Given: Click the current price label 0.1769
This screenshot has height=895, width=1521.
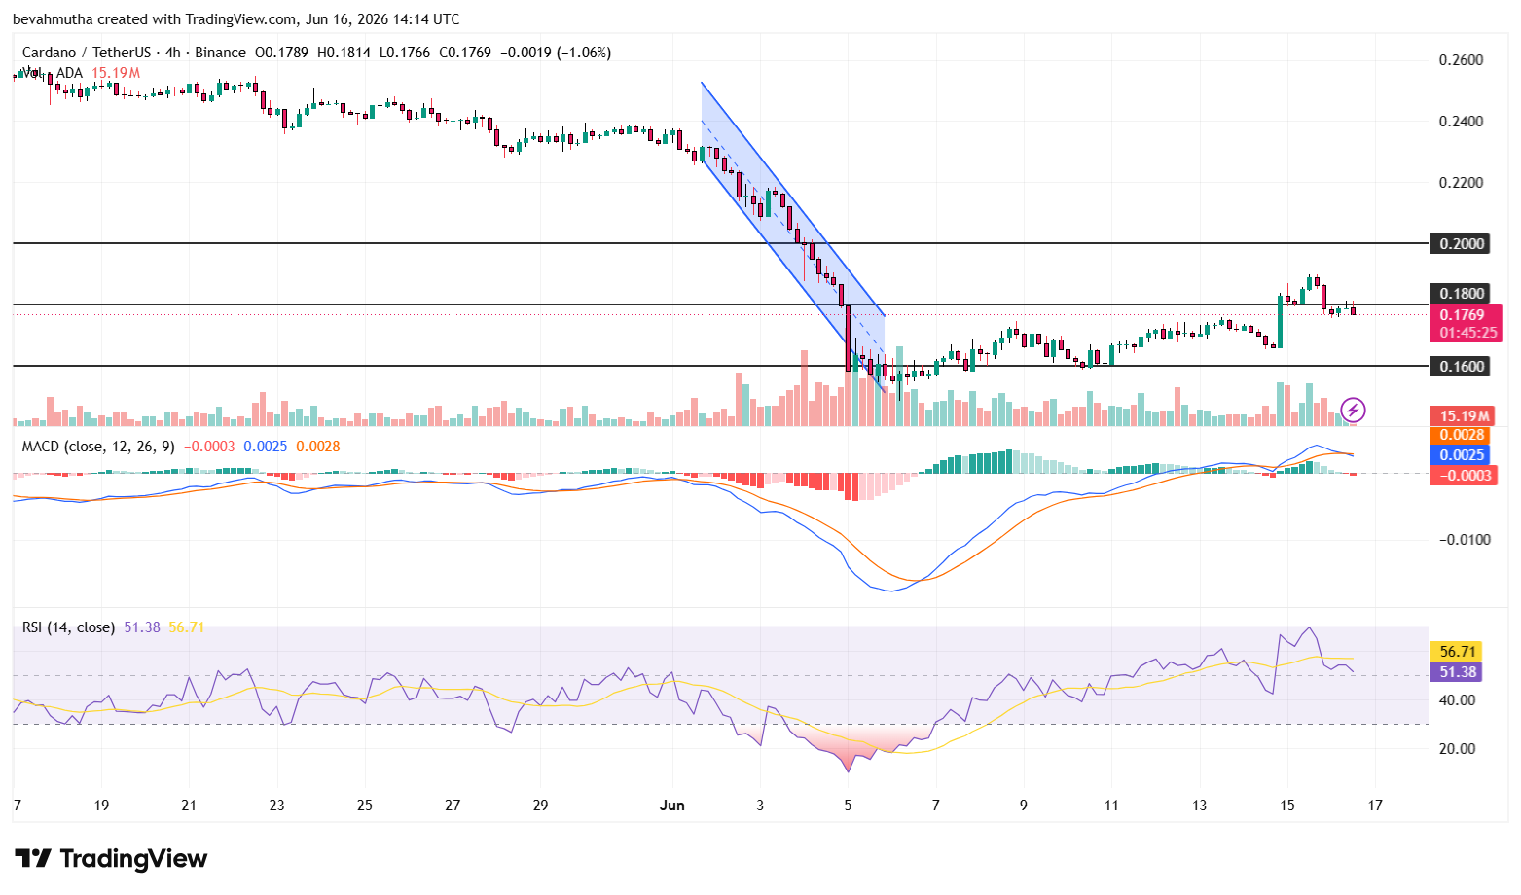Looking at the screenshot, I should pyautogui.click(x=1465, y=314).
